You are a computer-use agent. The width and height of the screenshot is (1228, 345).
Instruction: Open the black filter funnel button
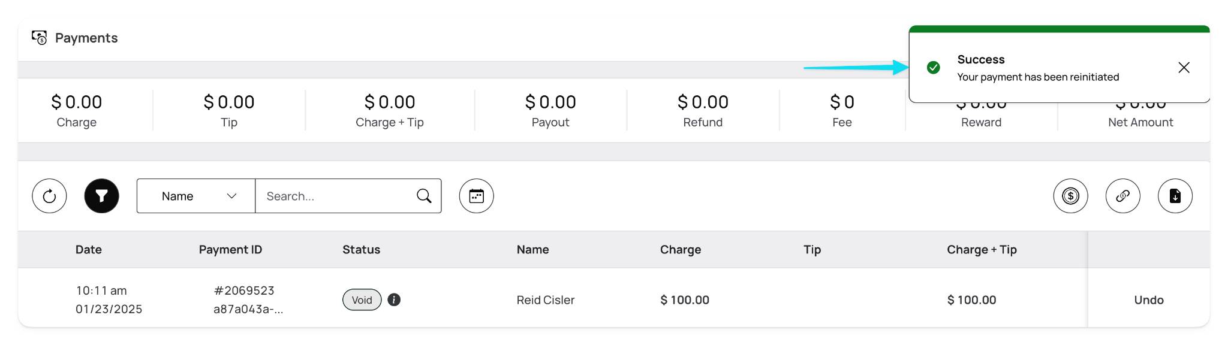(x=102, y=196)
